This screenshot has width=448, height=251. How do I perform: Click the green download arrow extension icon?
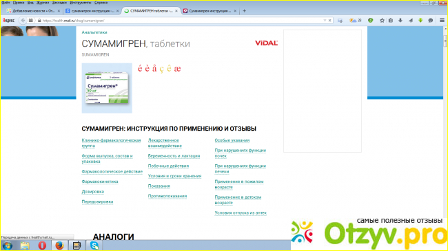[x=420, y=21]
